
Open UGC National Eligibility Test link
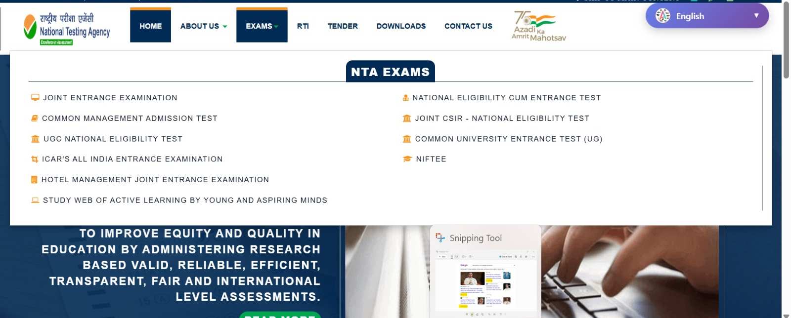click(x=113, y=139)
